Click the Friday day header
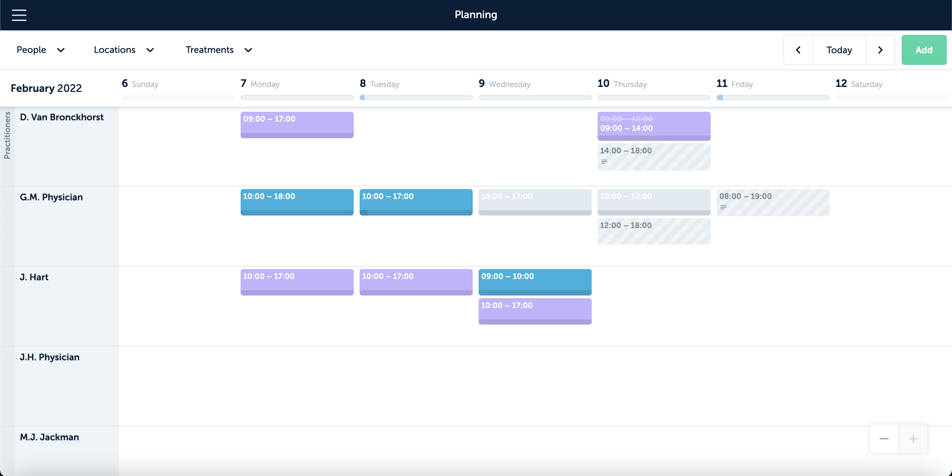Image resolution: width=952 pixels, height=476 pixels. coord(735,84)
